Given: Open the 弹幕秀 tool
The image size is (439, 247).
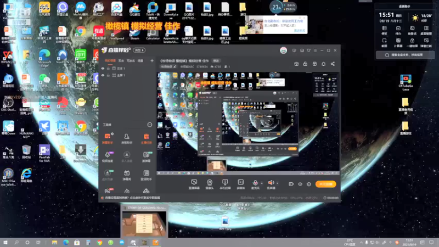Looking at the screenshot, I should (127, 175).
